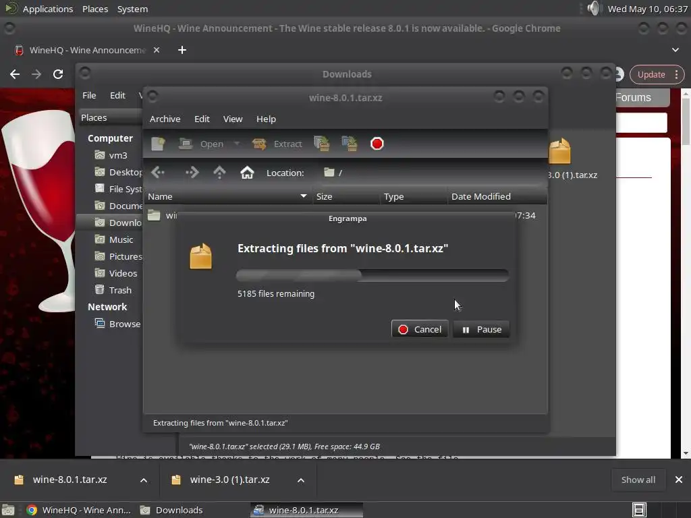Close the WineHQ Chrome tab

157,50
